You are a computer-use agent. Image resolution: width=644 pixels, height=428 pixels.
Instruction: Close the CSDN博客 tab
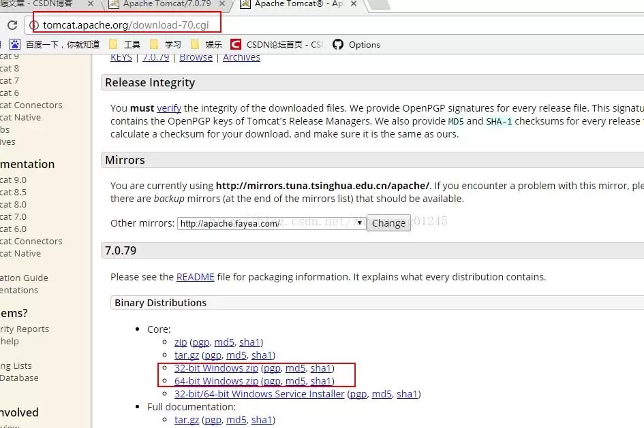(x=91, y=3)
